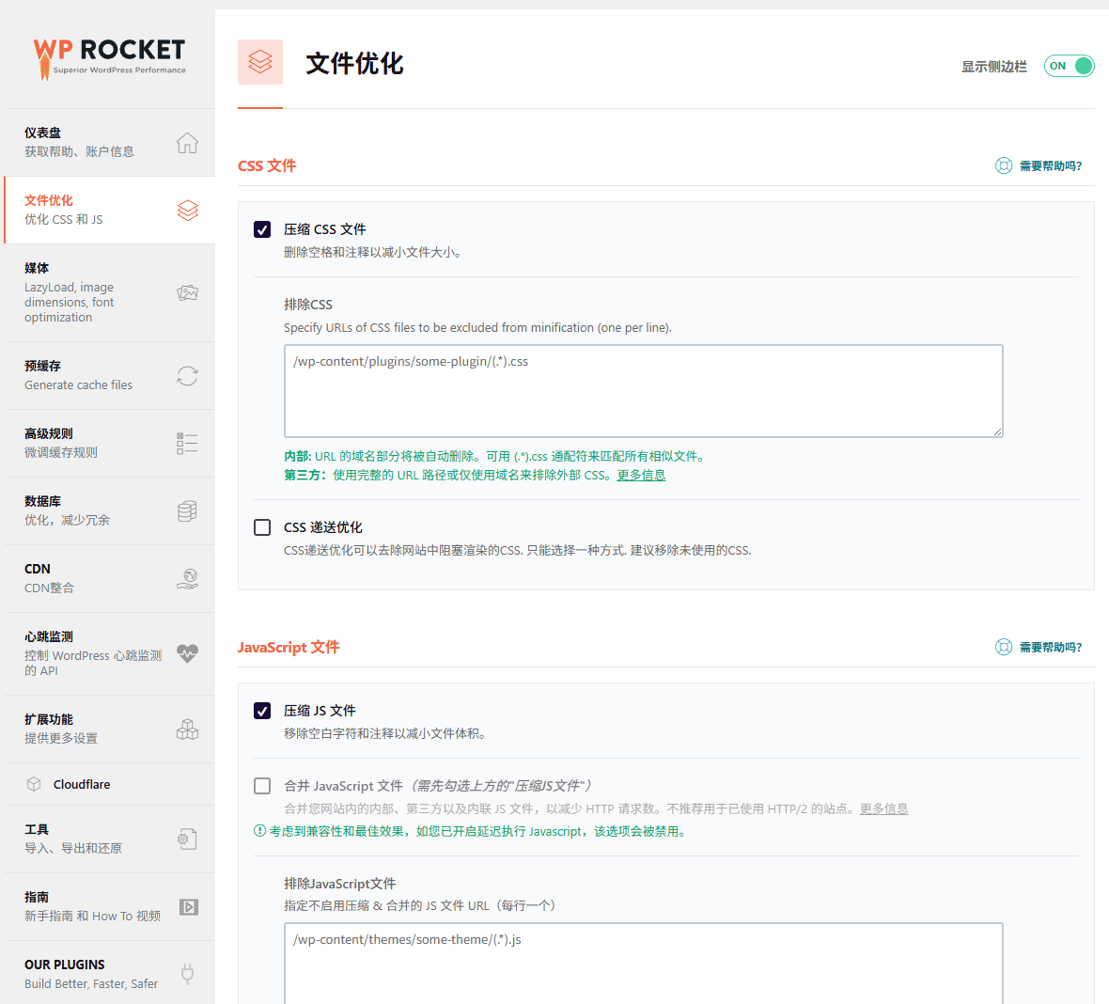Image resolution: width=1109 pixels, height=1004 pixels.
Task: Check the 合并 JavaScript 文件 option
Action: coord(262,786)
